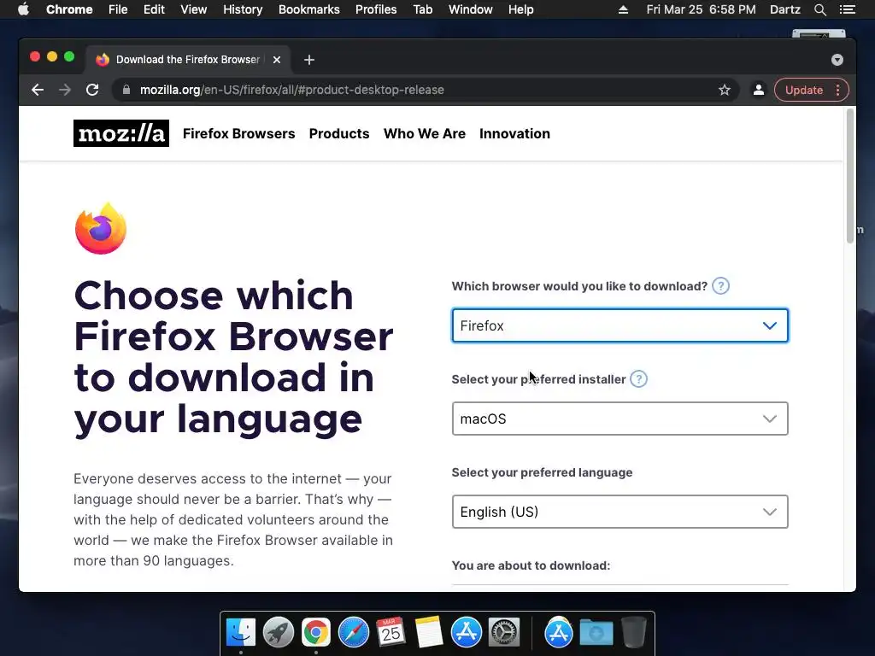875x656 pixels.
Task: Open Notes from the Dock
Action: (429, 633)
